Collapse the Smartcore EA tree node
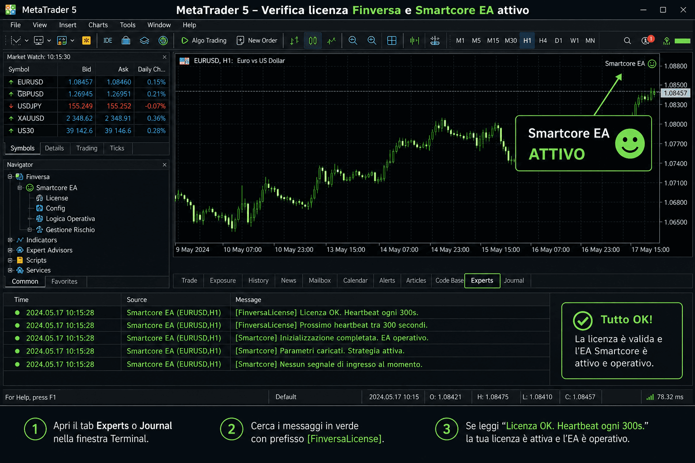Screen dimensions: 695x463 (19, 188)
